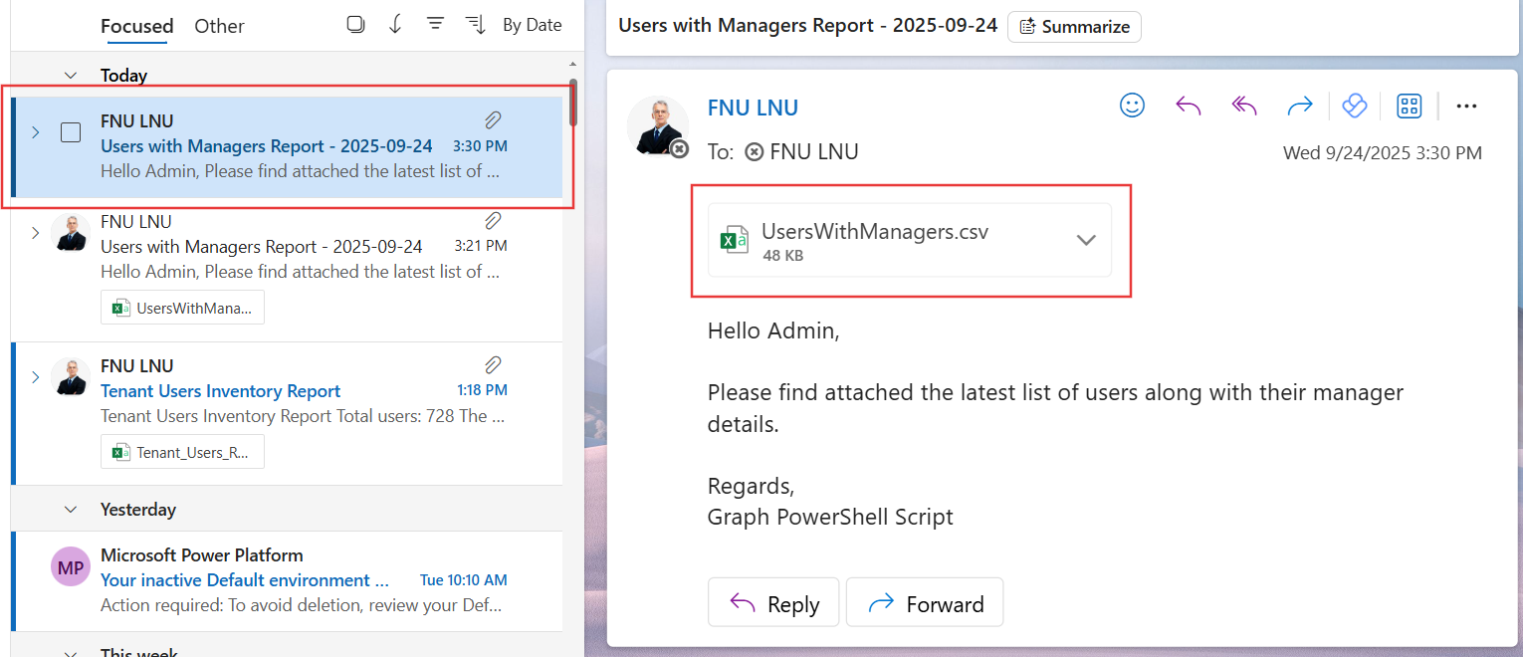Image resolution: width=1523 pixels, height=657 pixels.
Task: Click the Reply All double-arrow icon
Action: (x=1244, y=106)
